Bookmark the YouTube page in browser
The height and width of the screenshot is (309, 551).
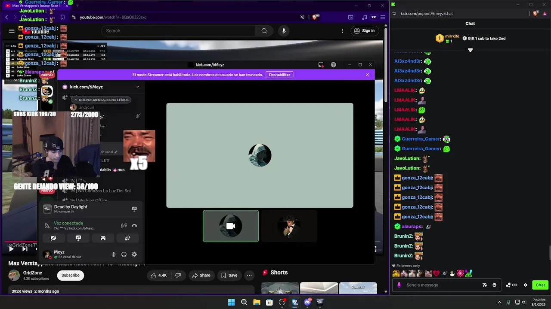tap(62, 17)
